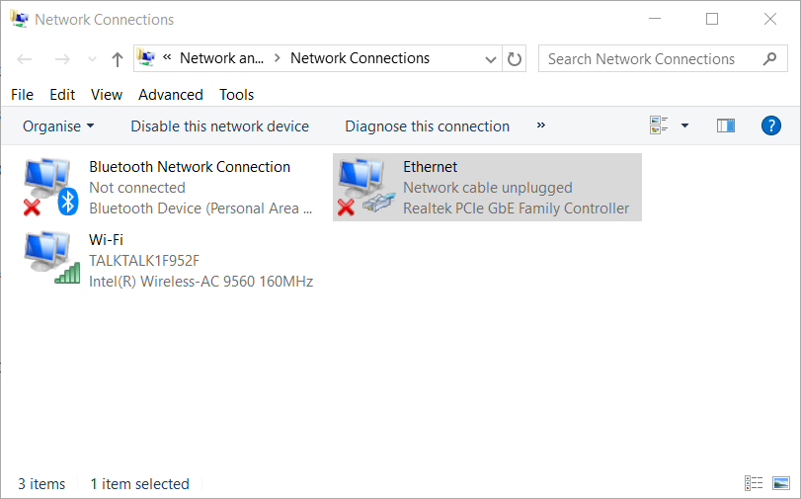Refresh the Network Connections list

pyautogui.click(x=515, y=59)
